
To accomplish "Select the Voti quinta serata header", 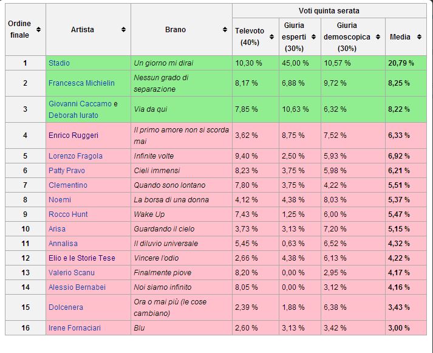I will point(329,11).
